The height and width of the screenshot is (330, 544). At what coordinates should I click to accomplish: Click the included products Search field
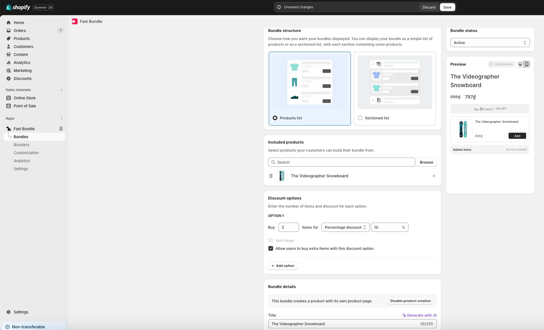(x=341, y=162)
